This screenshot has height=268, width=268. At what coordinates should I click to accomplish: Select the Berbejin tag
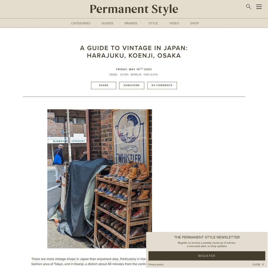click(136, 75)
